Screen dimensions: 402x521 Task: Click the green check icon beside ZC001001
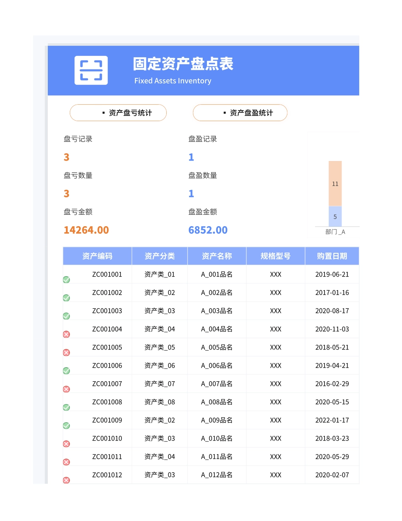point(66,280)
